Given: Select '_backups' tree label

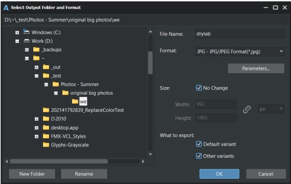Looking at the screenshot, I should click(x=51, y=49).
